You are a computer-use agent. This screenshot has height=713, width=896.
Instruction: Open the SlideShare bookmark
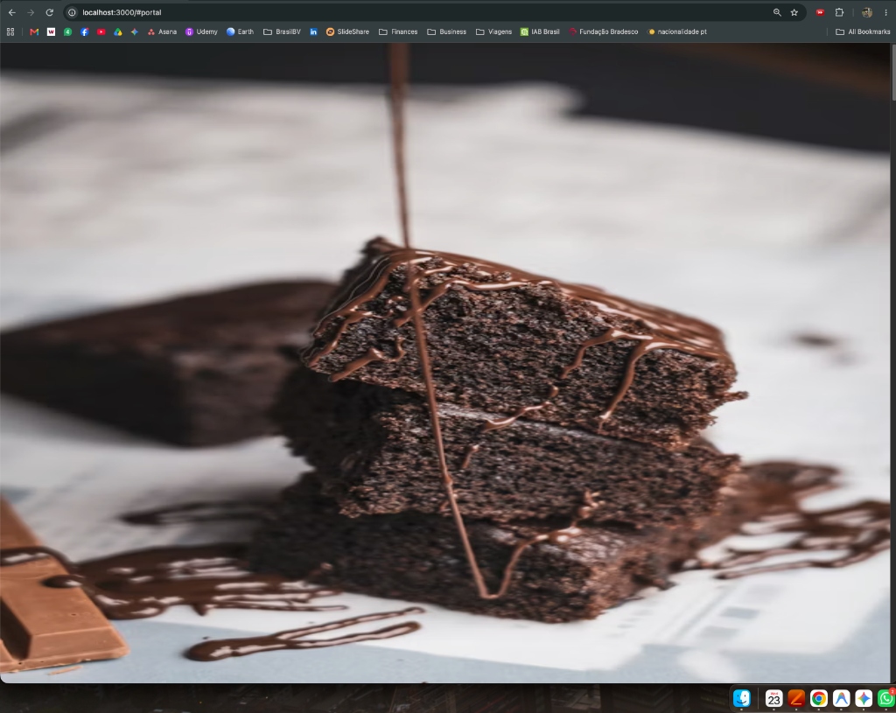tap(347, 31)
